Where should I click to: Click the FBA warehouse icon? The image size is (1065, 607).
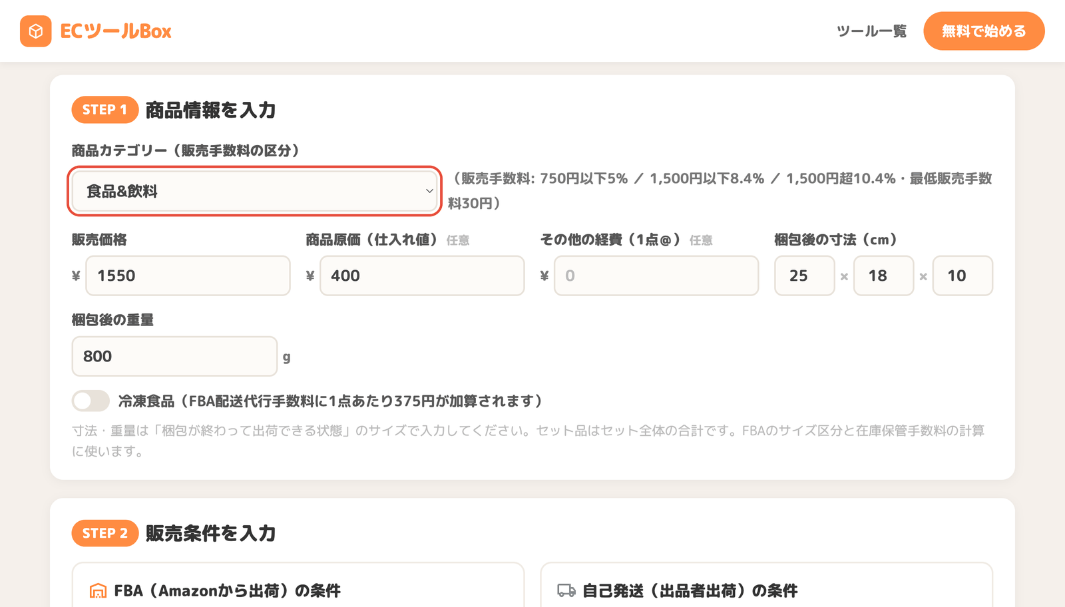[98, 590]
